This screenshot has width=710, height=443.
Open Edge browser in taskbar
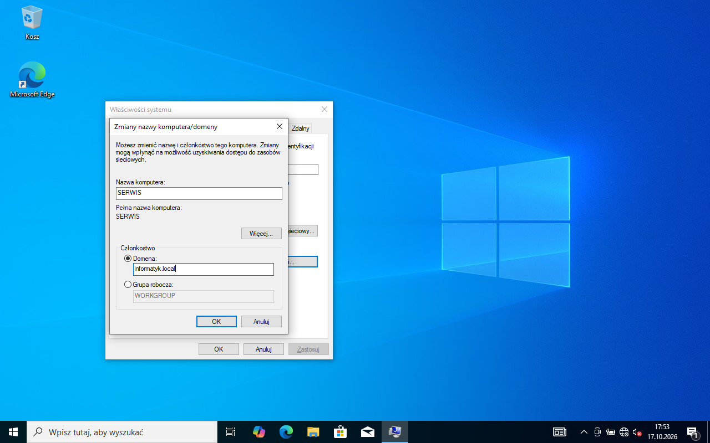[286, 432]
